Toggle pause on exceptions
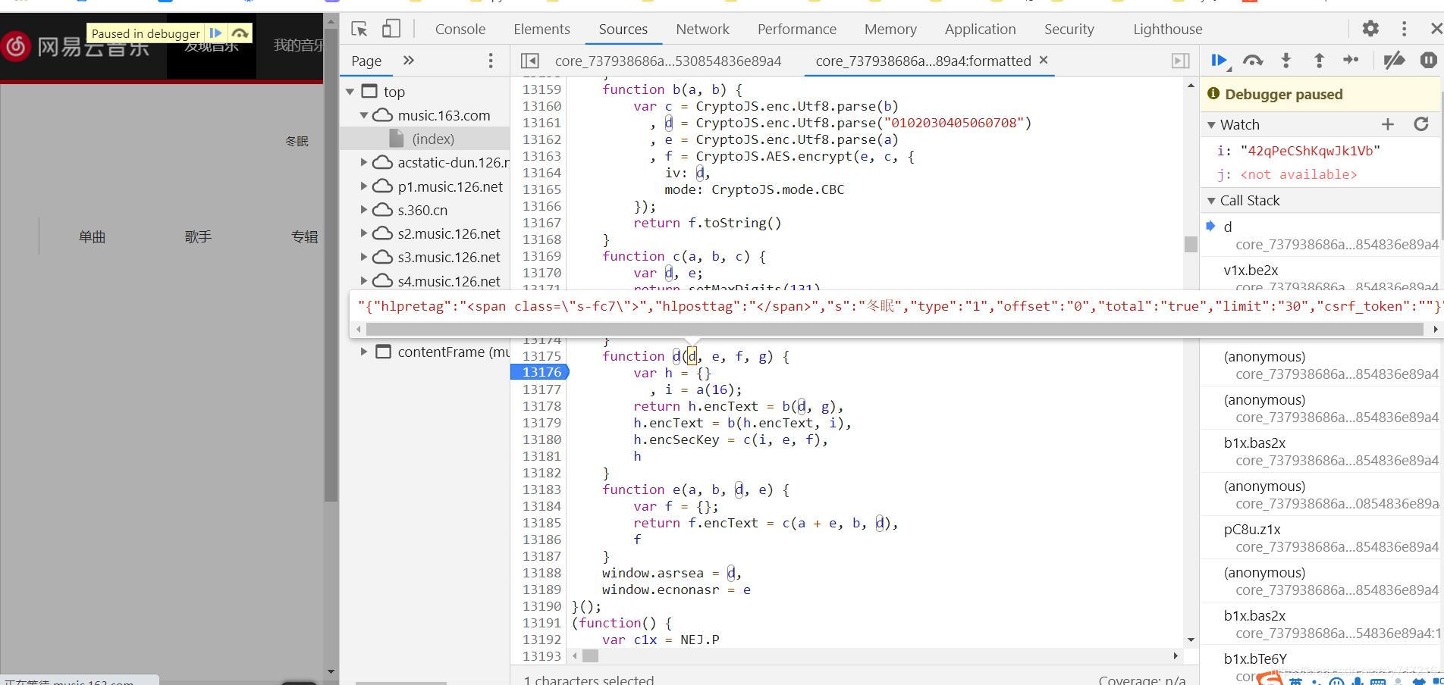 pyautogui.click(x=1428, y=61)
